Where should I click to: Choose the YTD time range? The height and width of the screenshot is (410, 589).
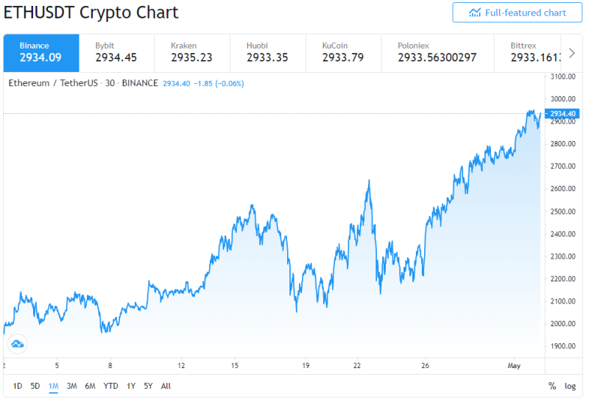tap(110, 386)
